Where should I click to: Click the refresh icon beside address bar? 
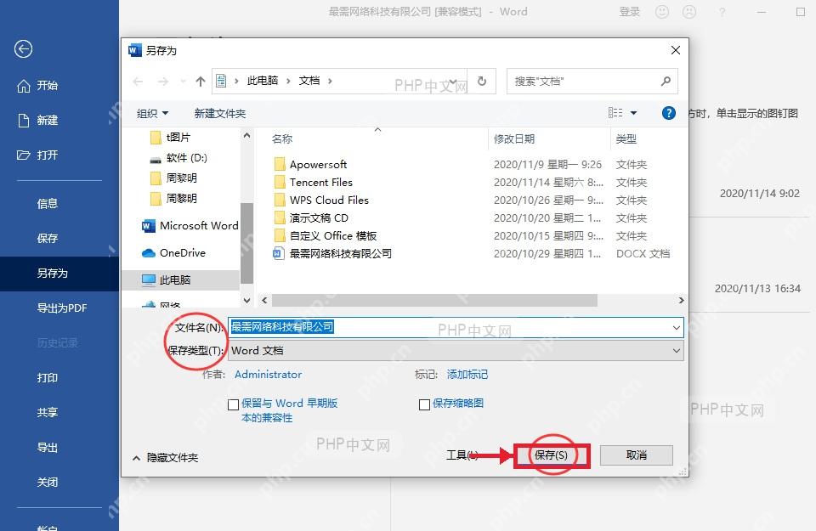pos(482,81)
